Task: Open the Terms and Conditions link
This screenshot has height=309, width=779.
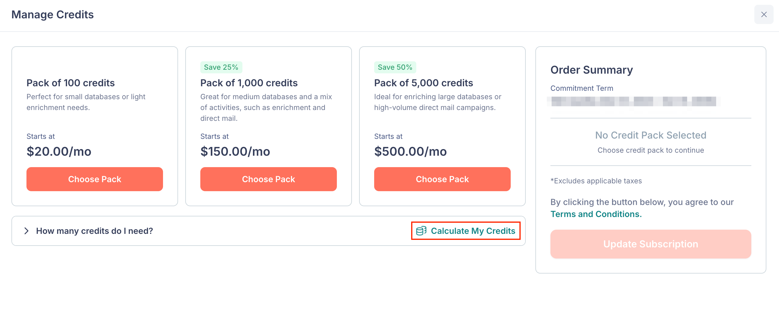Action: point(596,214)
